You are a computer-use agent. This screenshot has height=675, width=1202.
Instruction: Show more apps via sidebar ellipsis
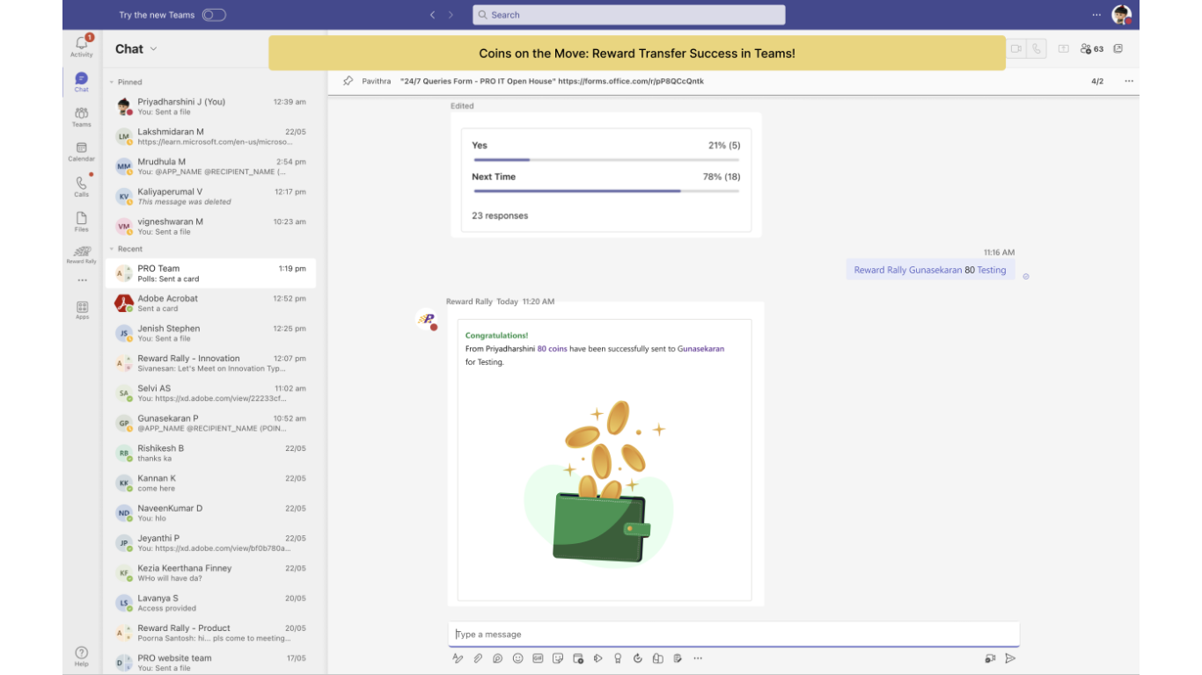(82, 280)
